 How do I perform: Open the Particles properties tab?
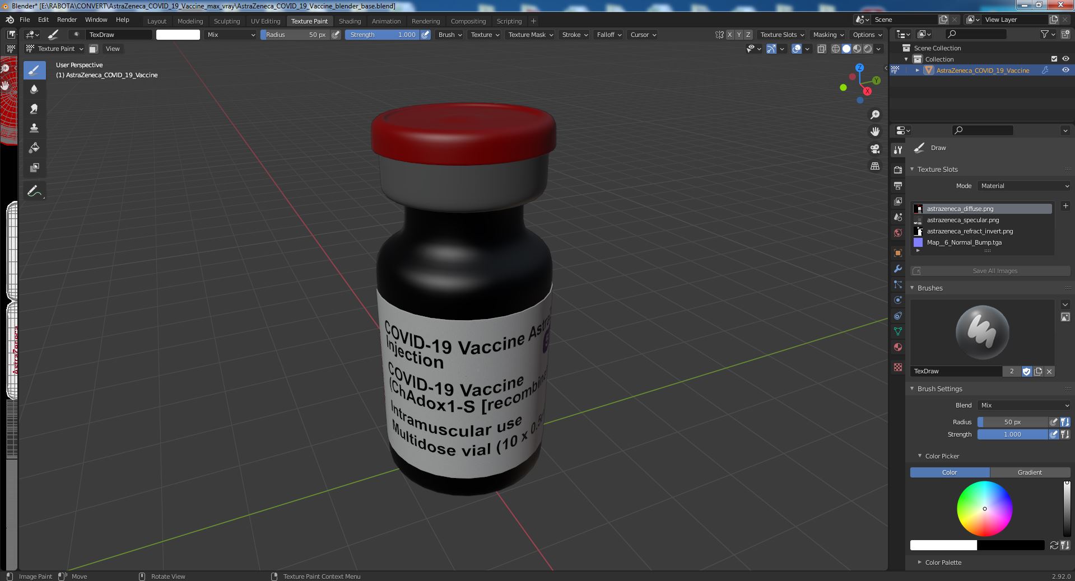(898, 284)
